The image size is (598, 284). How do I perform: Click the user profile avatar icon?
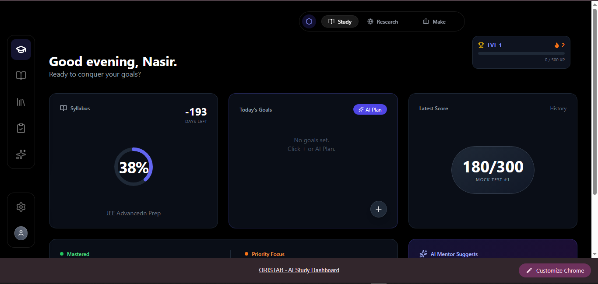pos(21,233)
